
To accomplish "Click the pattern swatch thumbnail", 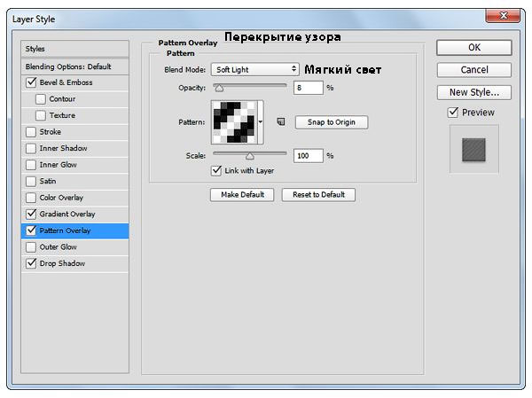I will pos(234,122).
